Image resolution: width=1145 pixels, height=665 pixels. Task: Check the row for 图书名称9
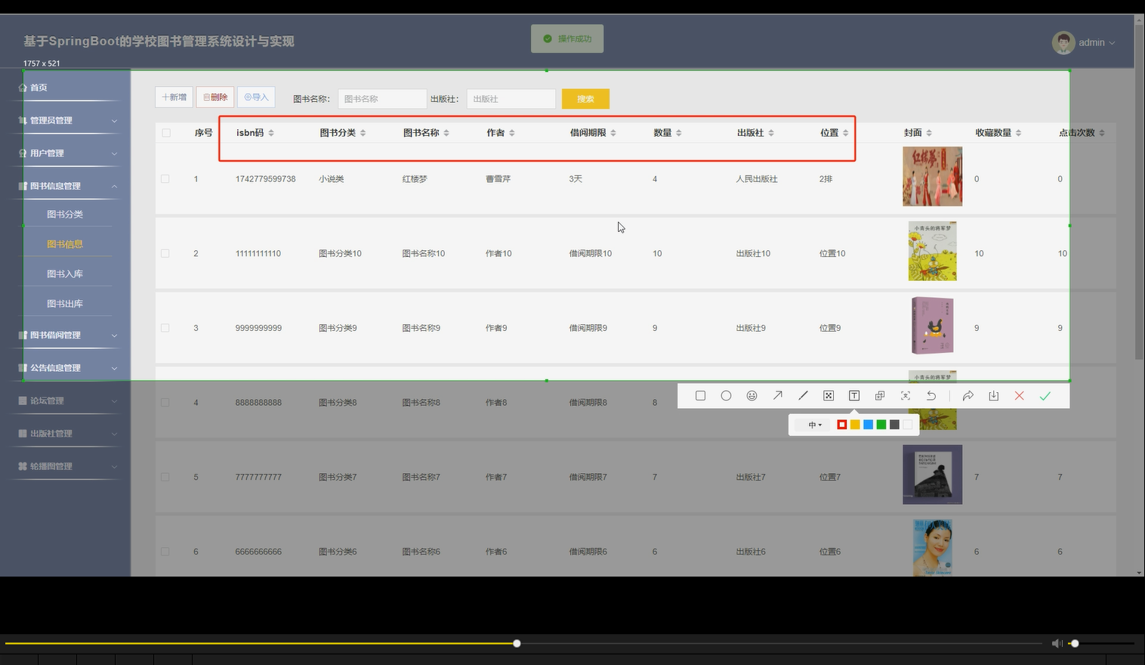(x=165, y=328)
